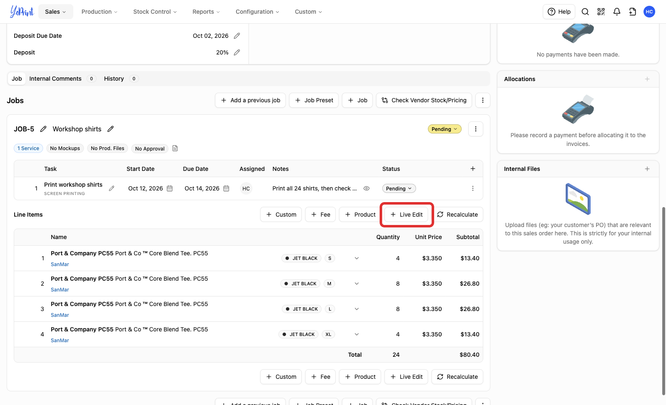Open JOB-5 three-dot options menu
Screen dimensions: 666x405
point(476,129)
